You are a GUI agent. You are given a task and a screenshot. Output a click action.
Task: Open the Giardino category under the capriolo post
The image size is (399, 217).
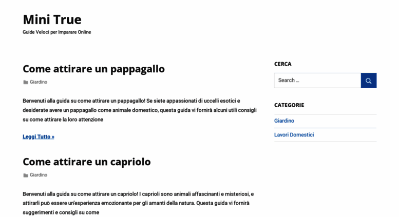tap(39, 175)
